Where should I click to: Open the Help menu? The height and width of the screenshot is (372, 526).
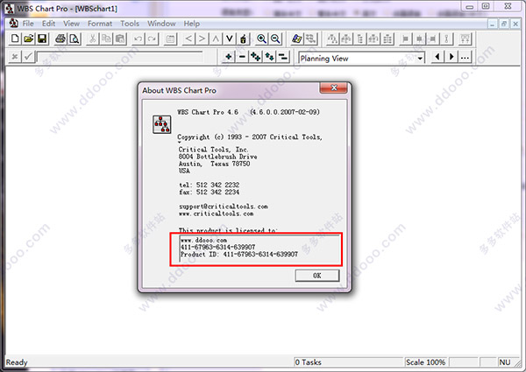pyautogui.click(x=191, y=24)
